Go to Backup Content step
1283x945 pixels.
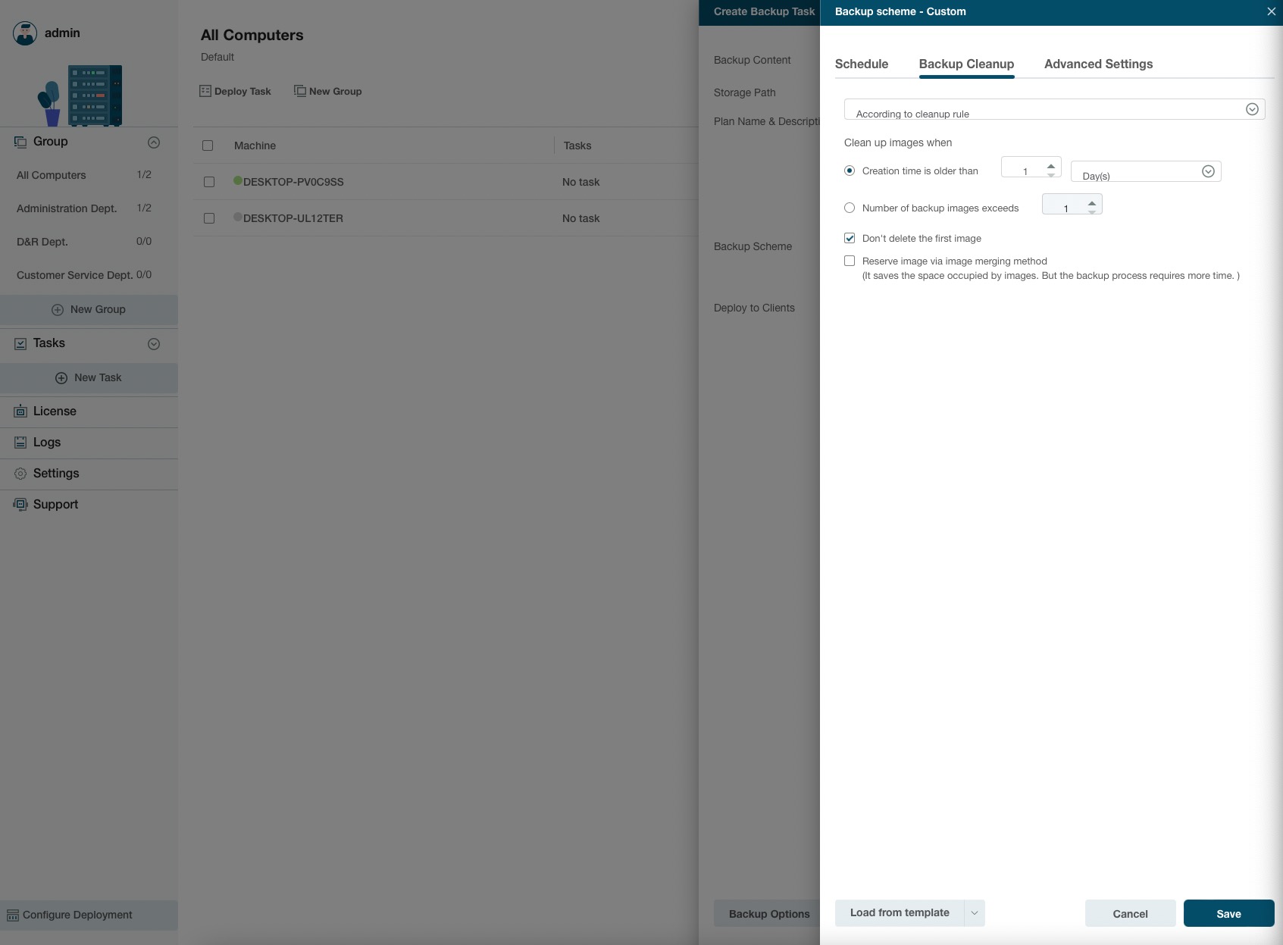[x=752, y=60]
